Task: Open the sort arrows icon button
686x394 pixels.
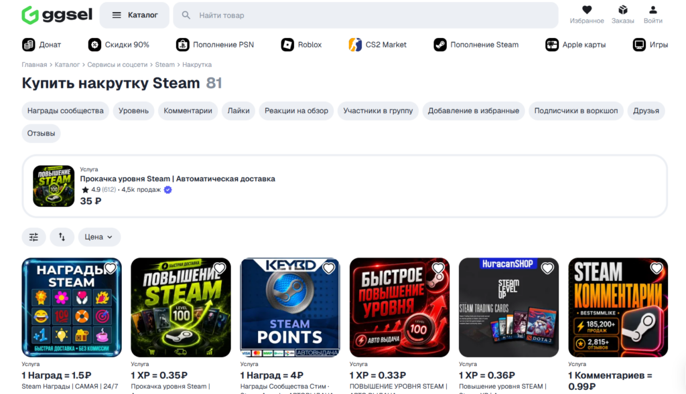Action: coord(62,237)
